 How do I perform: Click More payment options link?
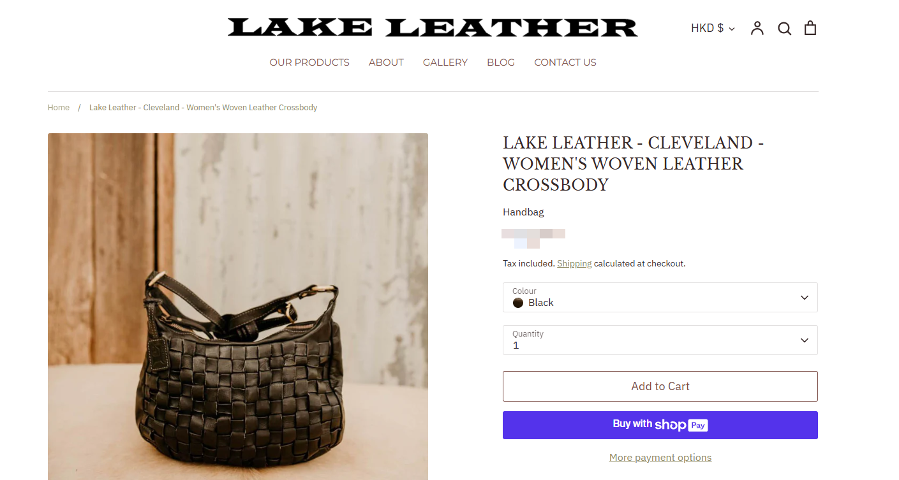point(660,458)
